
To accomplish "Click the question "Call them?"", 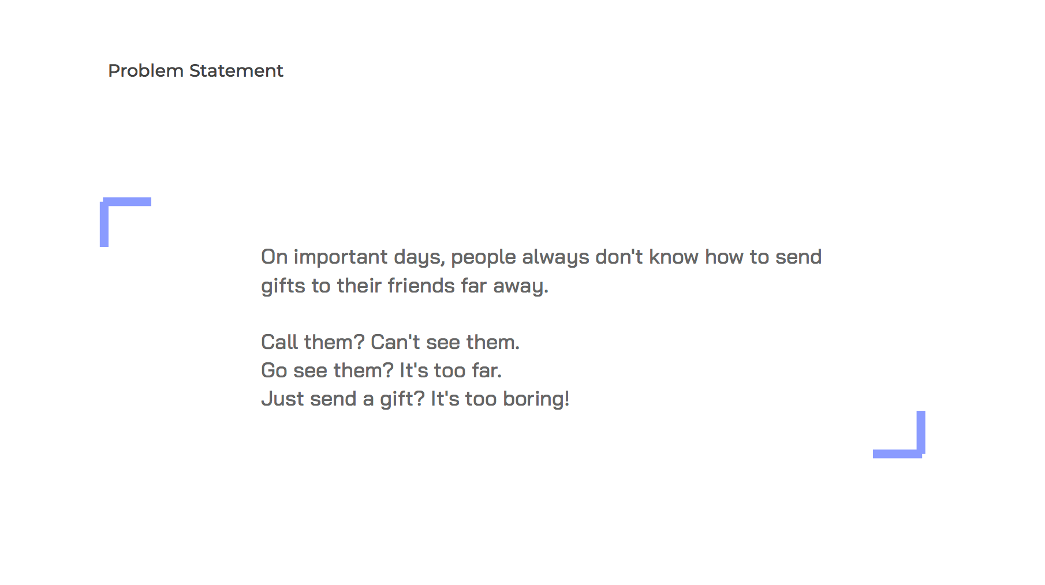I will [x=312, y=342].
